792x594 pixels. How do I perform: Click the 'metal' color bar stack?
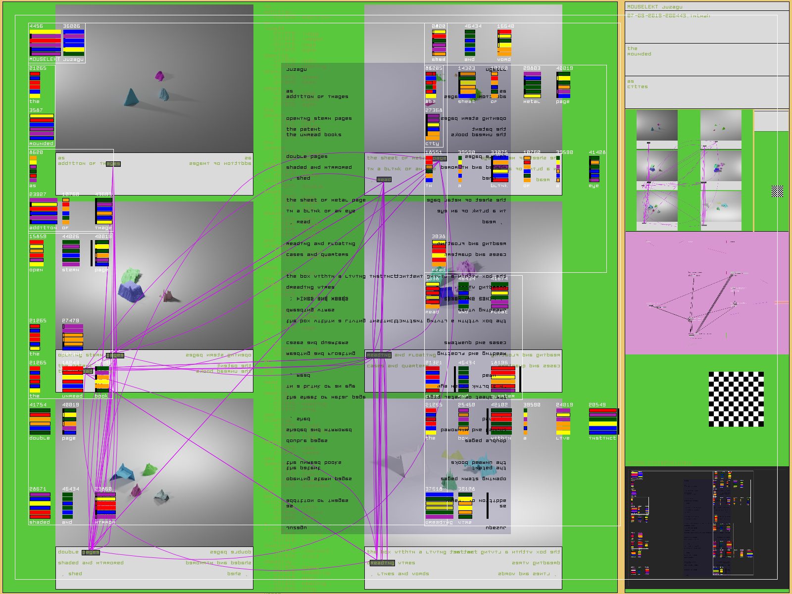tap(532, 85)
